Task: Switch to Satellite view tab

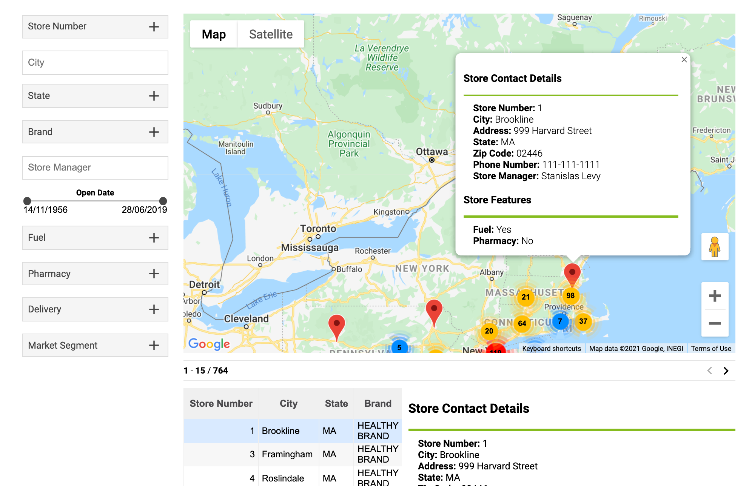Action: [x=271, y=34]
